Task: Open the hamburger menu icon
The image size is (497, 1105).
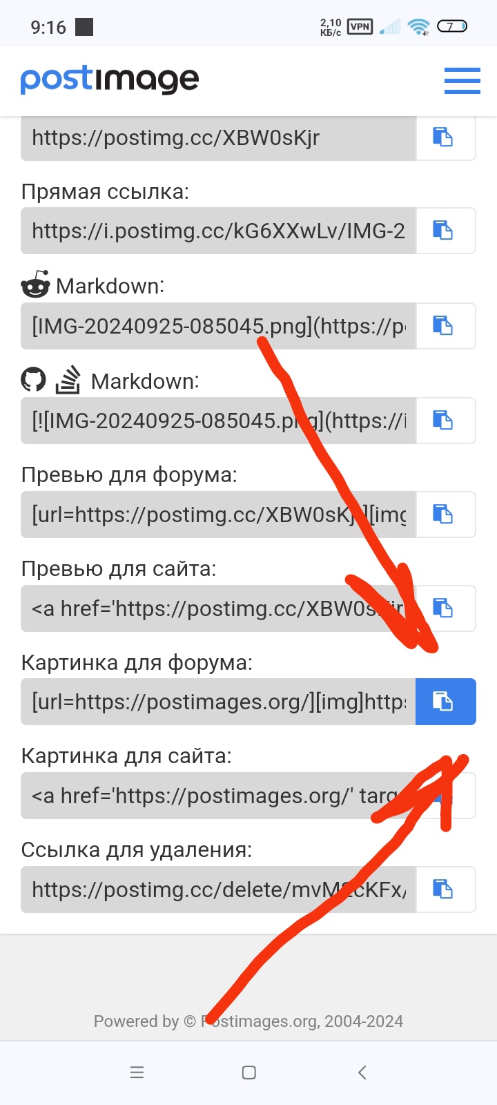Action: (462, 81)
